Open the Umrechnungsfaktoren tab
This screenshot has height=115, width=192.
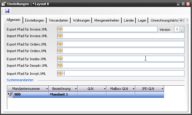(164, 20)
